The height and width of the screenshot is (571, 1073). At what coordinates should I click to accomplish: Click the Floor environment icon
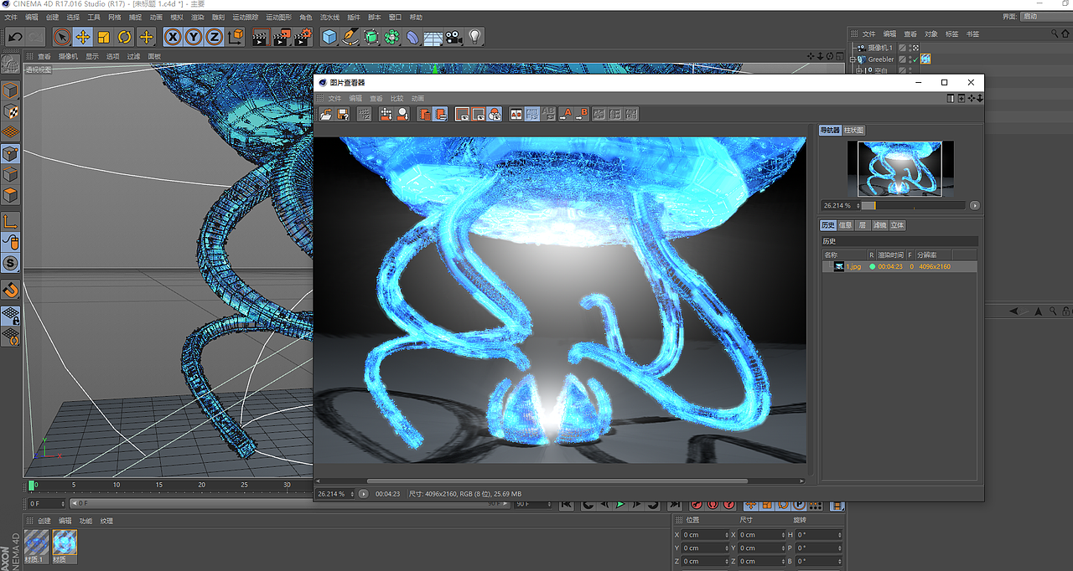click(433, 38)
